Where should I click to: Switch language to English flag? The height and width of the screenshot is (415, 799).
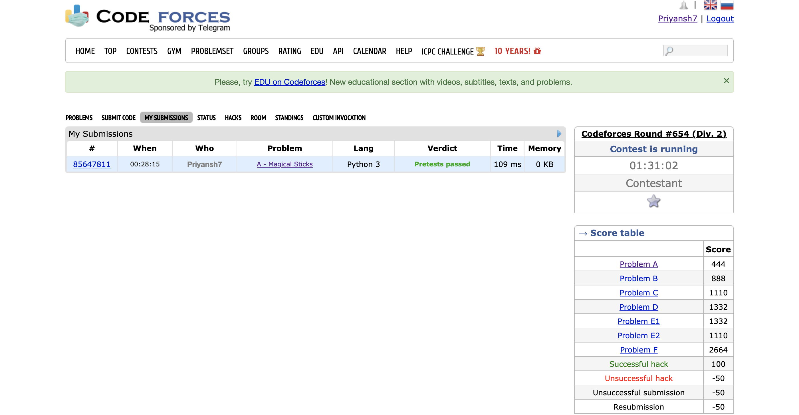(x=710, y=5)
